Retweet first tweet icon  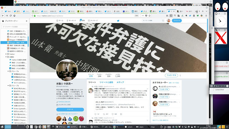point(104,114)
